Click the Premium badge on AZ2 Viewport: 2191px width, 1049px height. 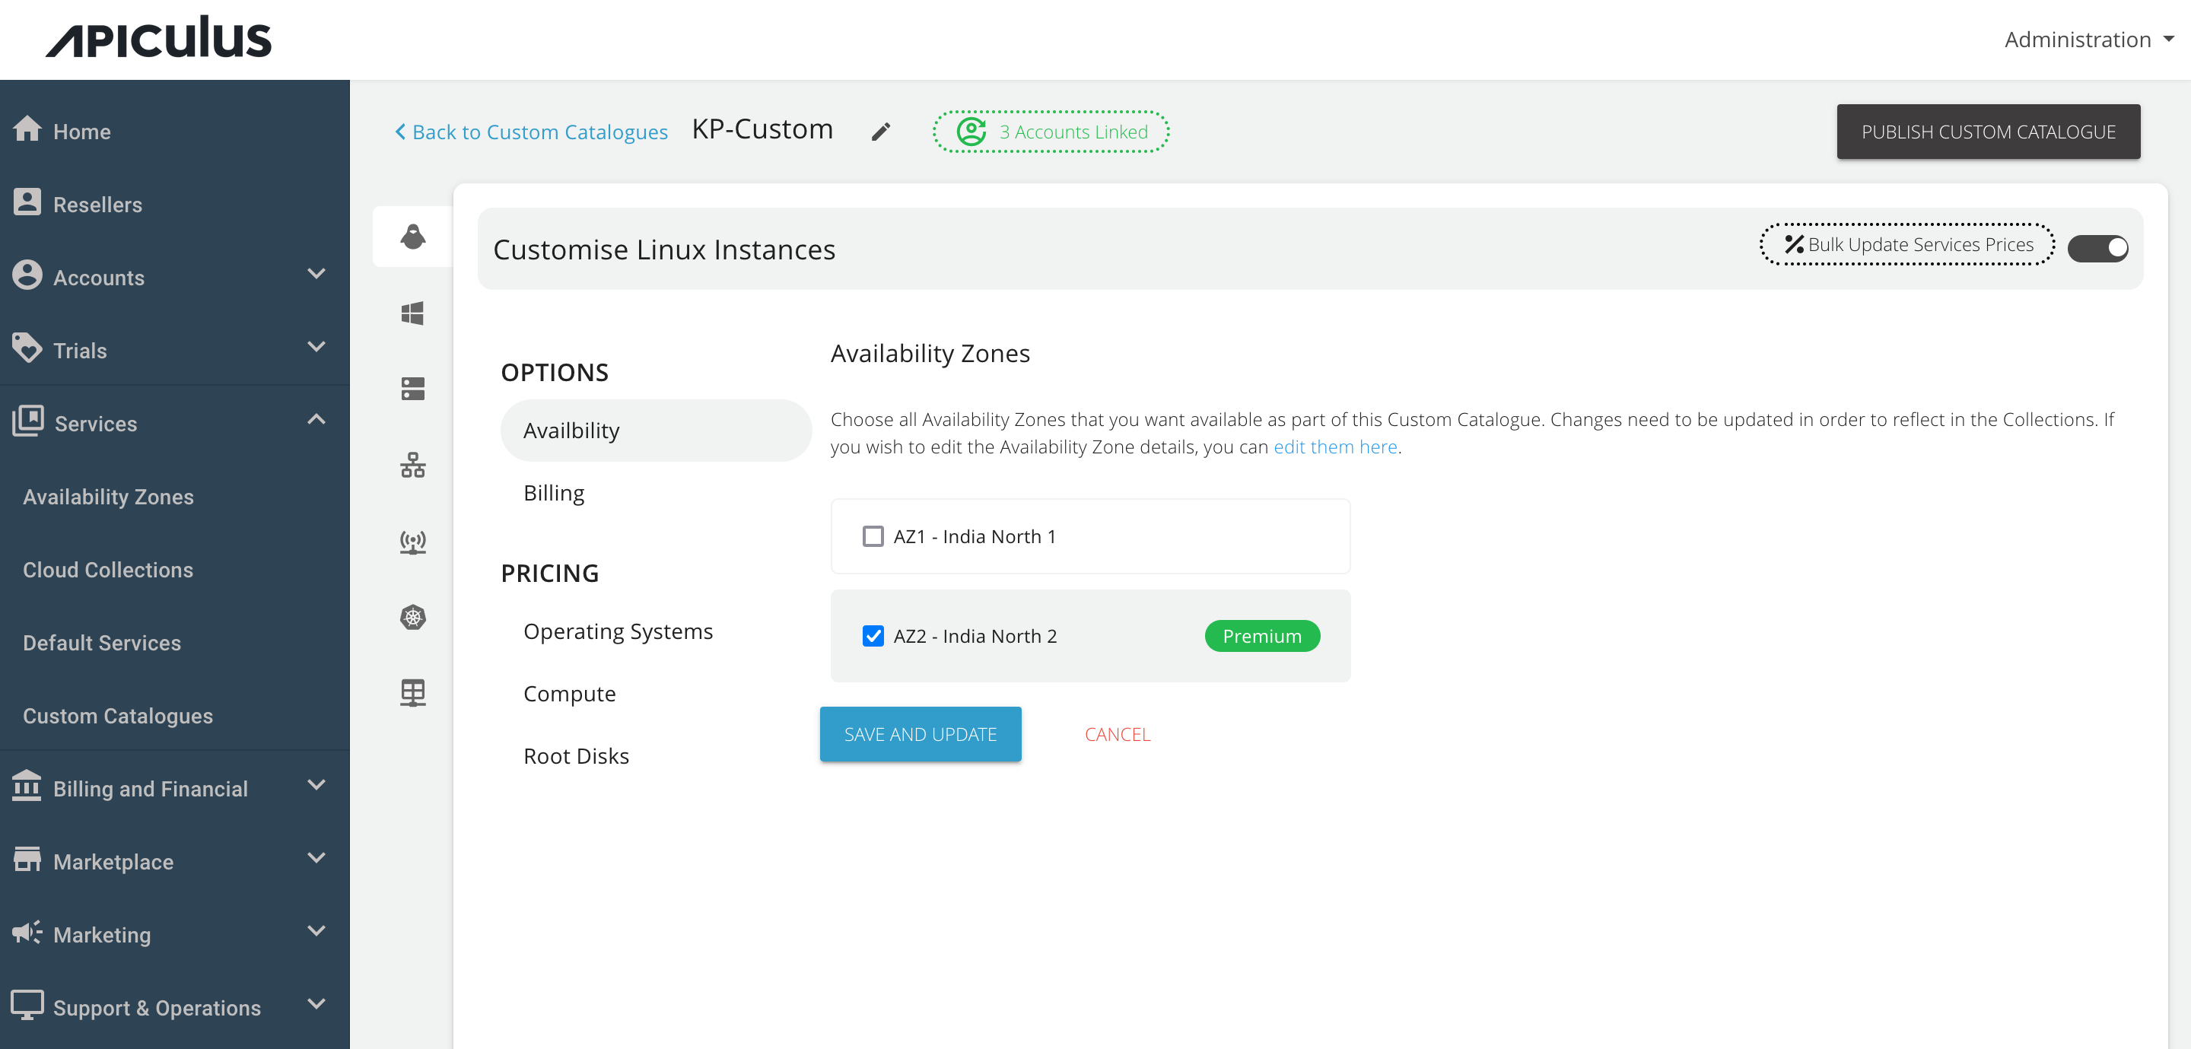coord(1262,635)
